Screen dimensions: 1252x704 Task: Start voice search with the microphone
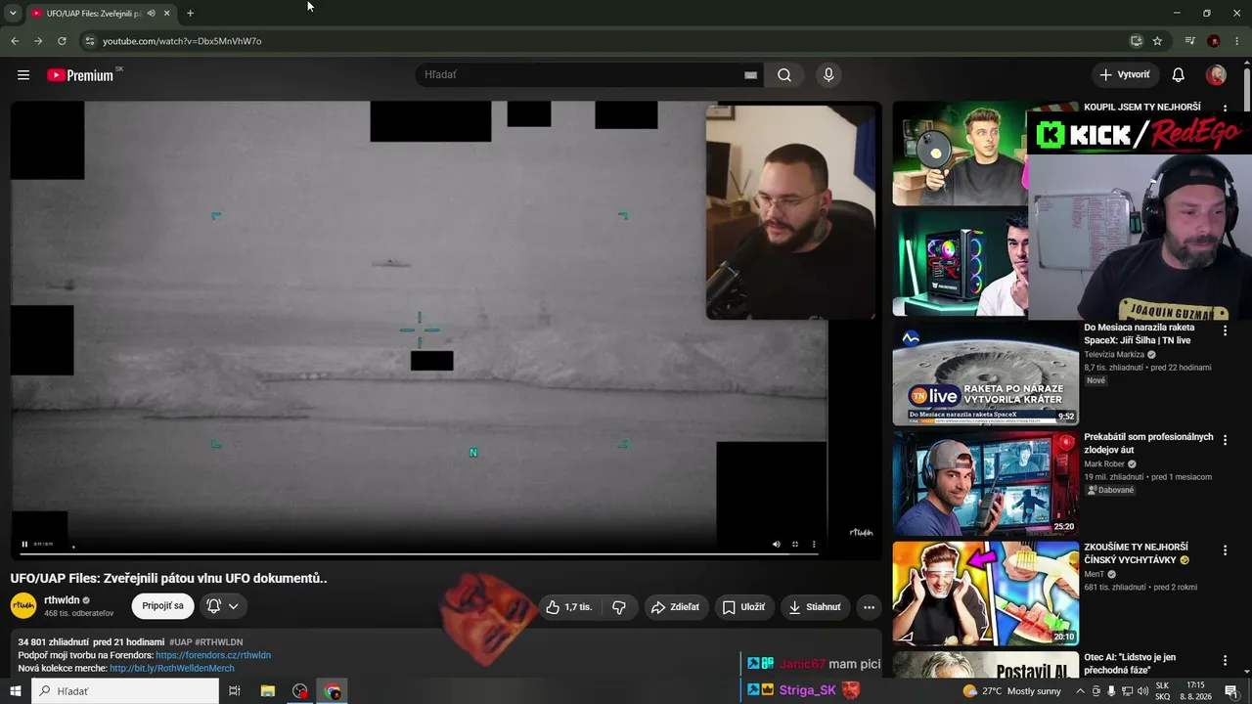pyautogui.click(x=828, y=75)
